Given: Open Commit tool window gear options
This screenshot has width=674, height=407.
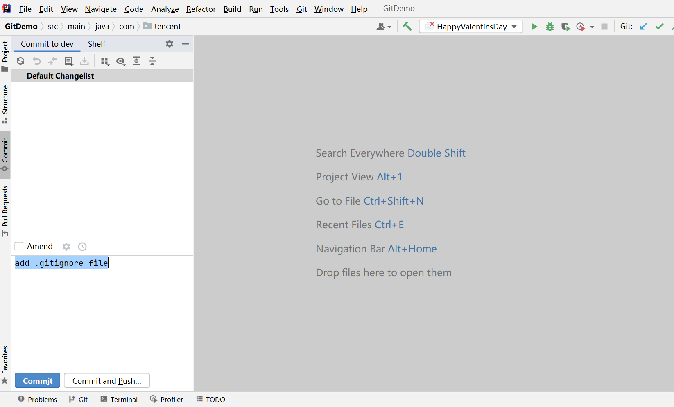Looking at the screenshot, I should 170,44.
